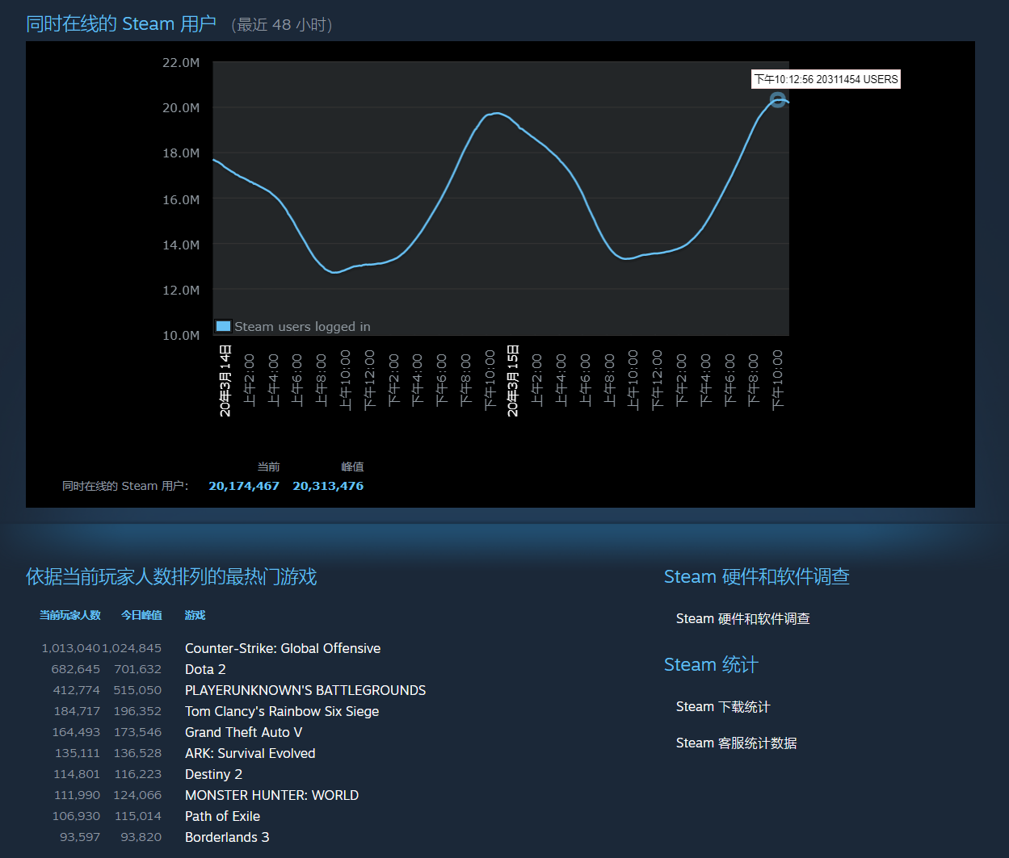Open ARK: Survival Evolved entry
Viewport: 1009px width, 858px height.
tap(250, 753)
